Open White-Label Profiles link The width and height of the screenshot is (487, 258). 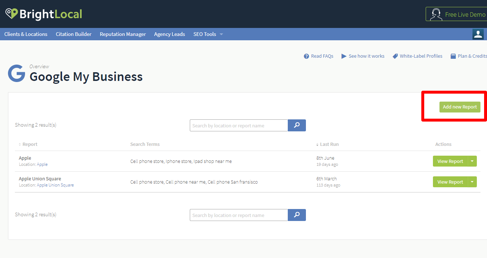click(x=417, y=56)
